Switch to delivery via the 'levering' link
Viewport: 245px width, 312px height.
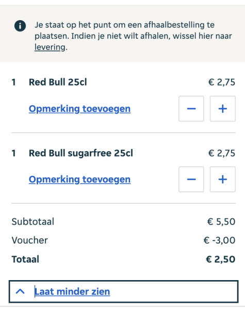tap(50, 47)
